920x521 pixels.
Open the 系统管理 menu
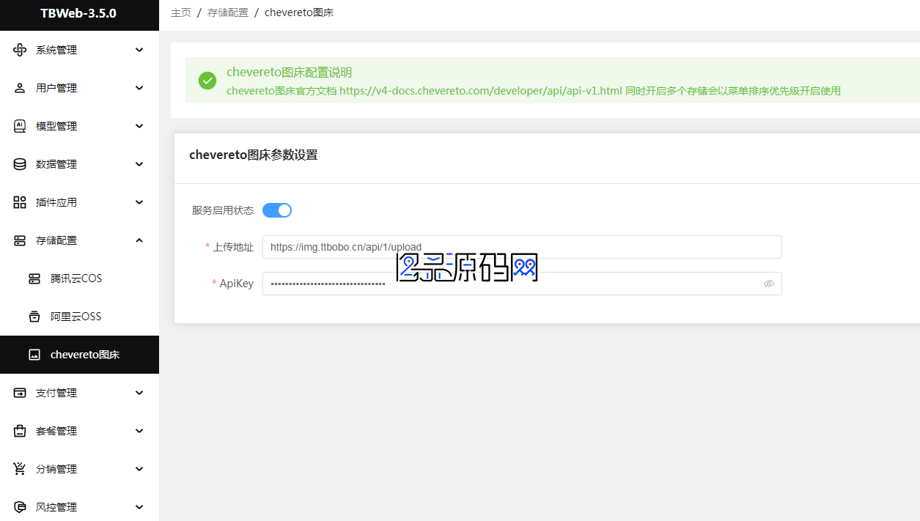pyautogui.click(x=79, y=50)
